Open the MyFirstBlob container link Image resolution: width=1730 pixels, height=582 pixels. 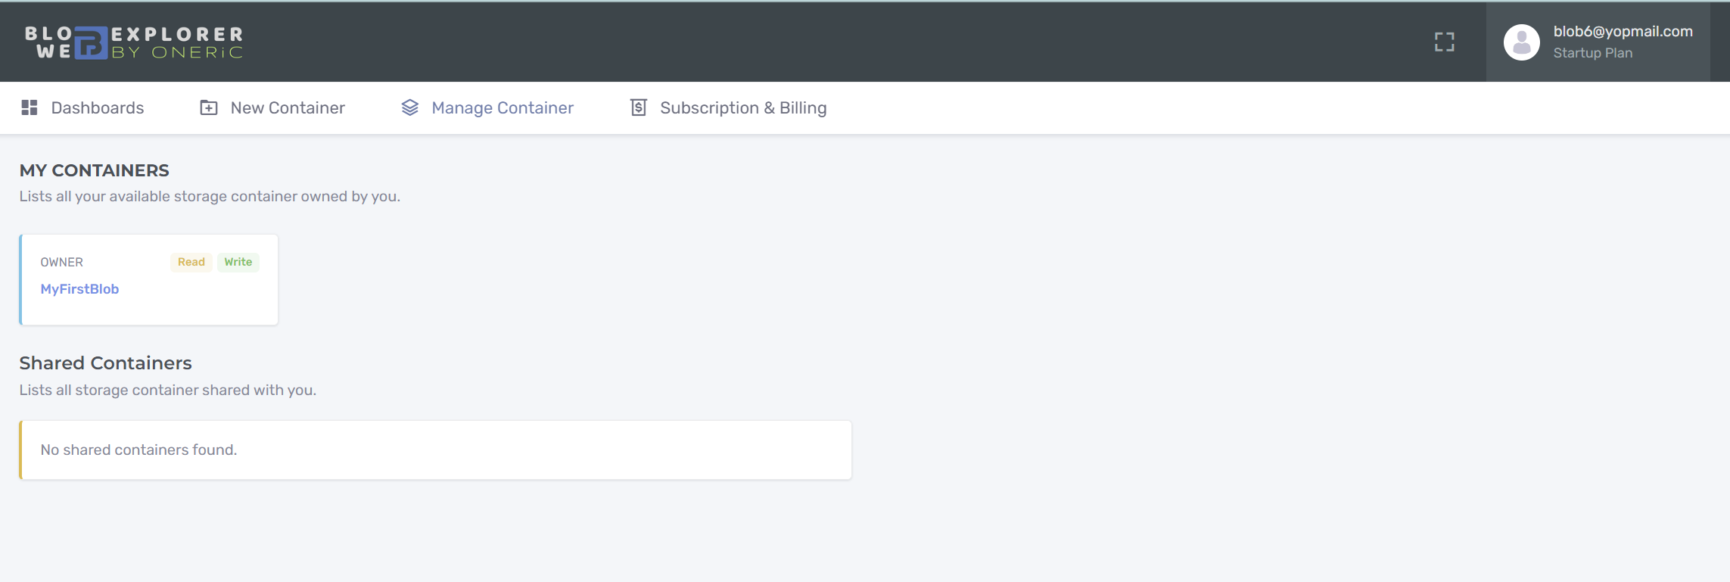[x=79, y=289]
